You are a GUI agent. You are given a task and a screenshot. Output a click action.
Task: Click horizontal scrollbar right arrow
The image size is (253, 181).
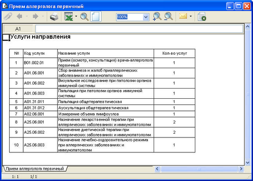pyautogui.click(x=241, y=169)
